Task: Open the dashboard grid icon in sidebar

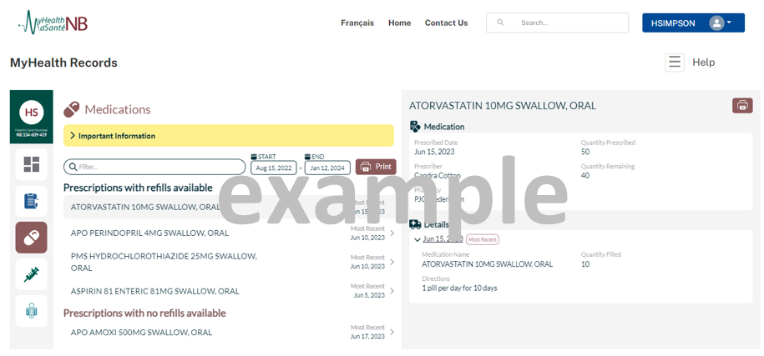Action: tap(31, 164)
